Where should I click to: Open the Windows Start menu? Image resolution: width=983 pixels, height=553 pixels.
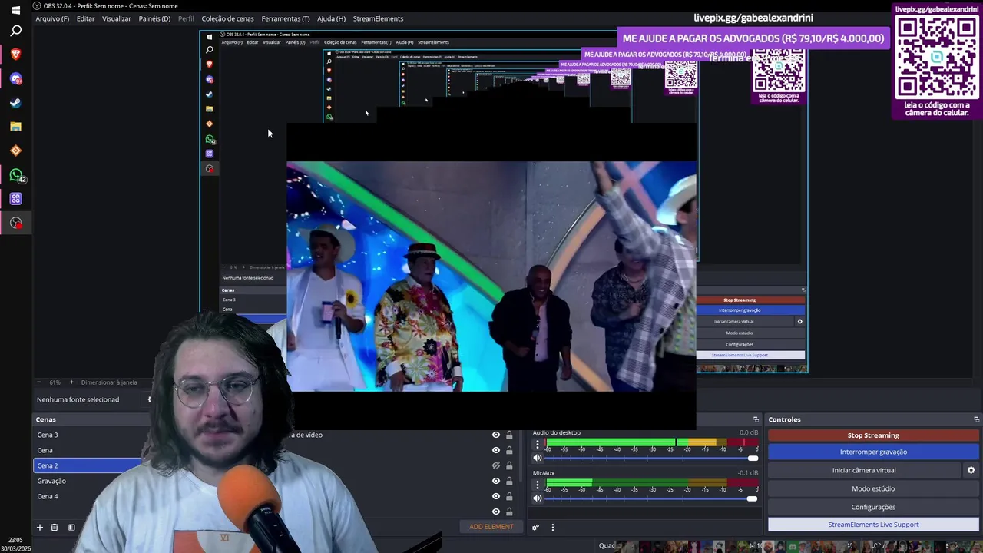(15, 10)
